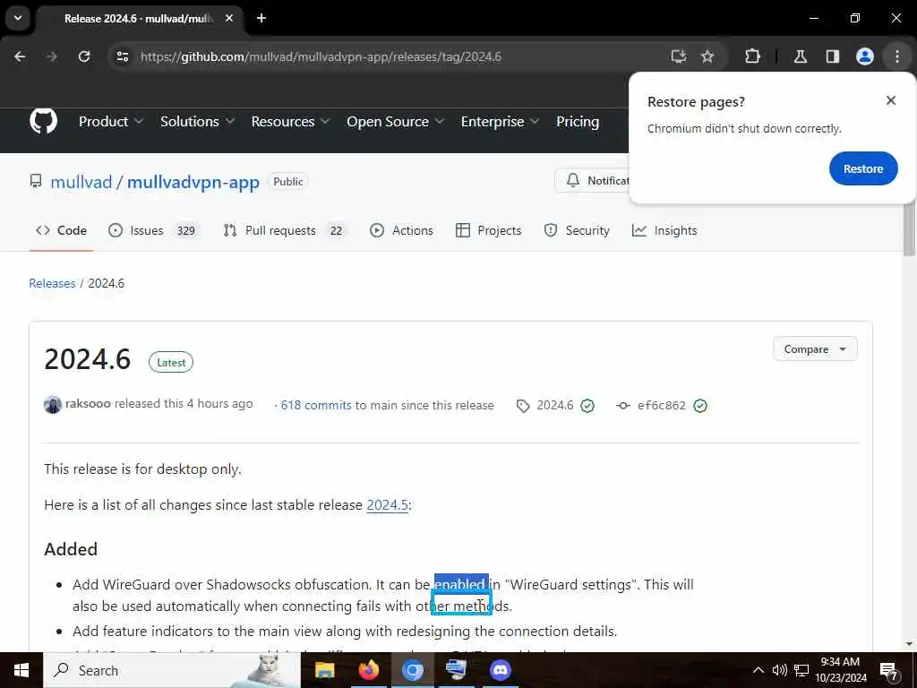Open the taskbar clock and date
The width and height of the screenshot is (917, 688).
point(840,670)
